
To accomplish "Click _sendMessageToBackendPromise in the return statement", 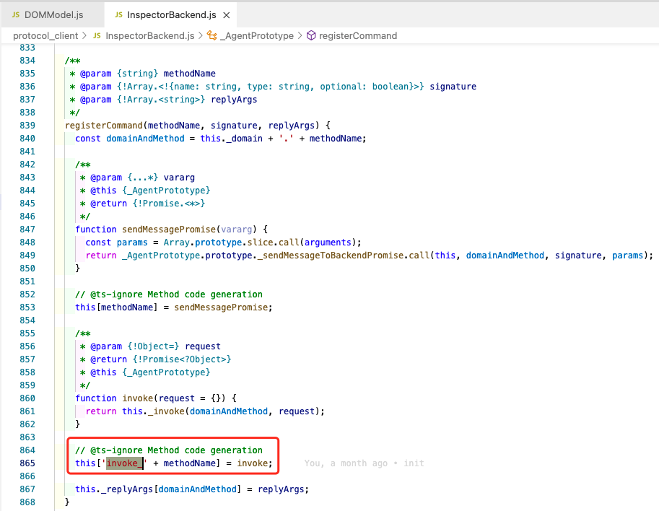I will pyautogui.click(x=331, y=255).
